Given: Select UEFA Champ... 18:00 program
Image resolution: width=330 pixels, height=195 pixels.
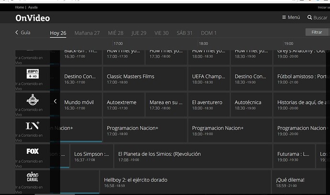Looking at the screenshot, I should point(209,79).
